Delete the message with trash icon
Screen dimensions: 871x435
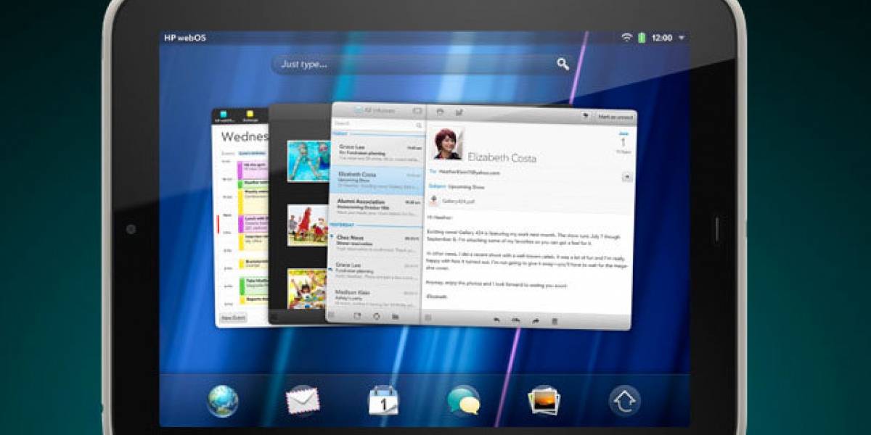coord(555,320)
